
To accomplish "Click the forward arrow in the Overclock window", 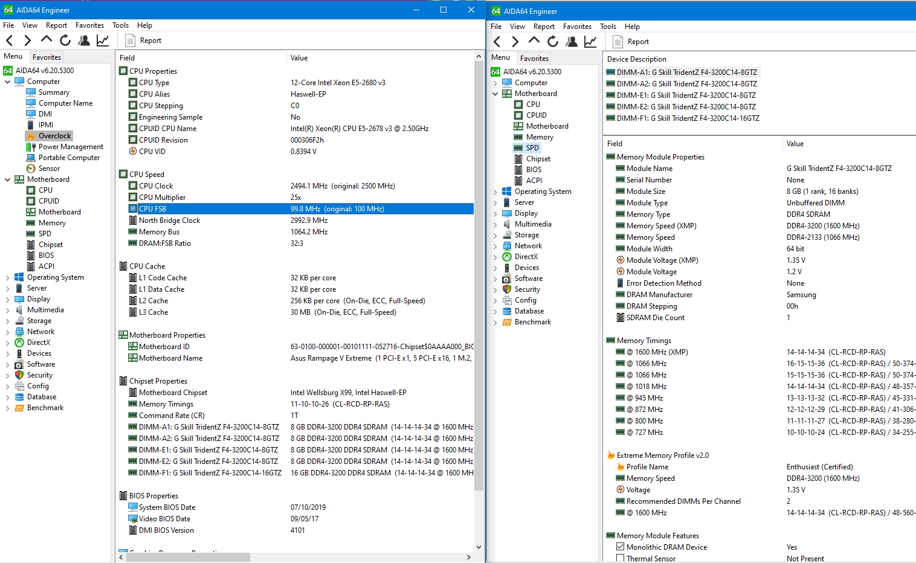I will [27, 40].
